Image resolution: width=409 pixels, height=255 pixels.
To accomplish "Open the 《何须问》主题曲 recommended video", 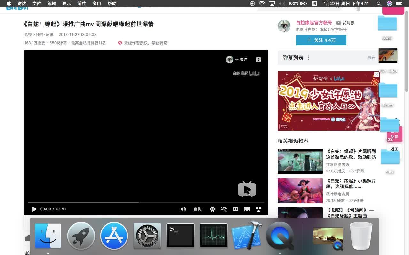I will pyautogui.click(x=350, y=213).
